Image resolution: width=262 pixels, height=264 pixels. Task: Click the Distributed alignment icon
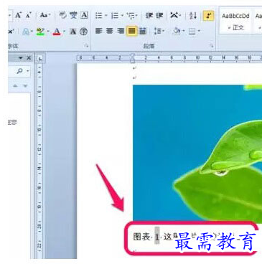(143, 31)
